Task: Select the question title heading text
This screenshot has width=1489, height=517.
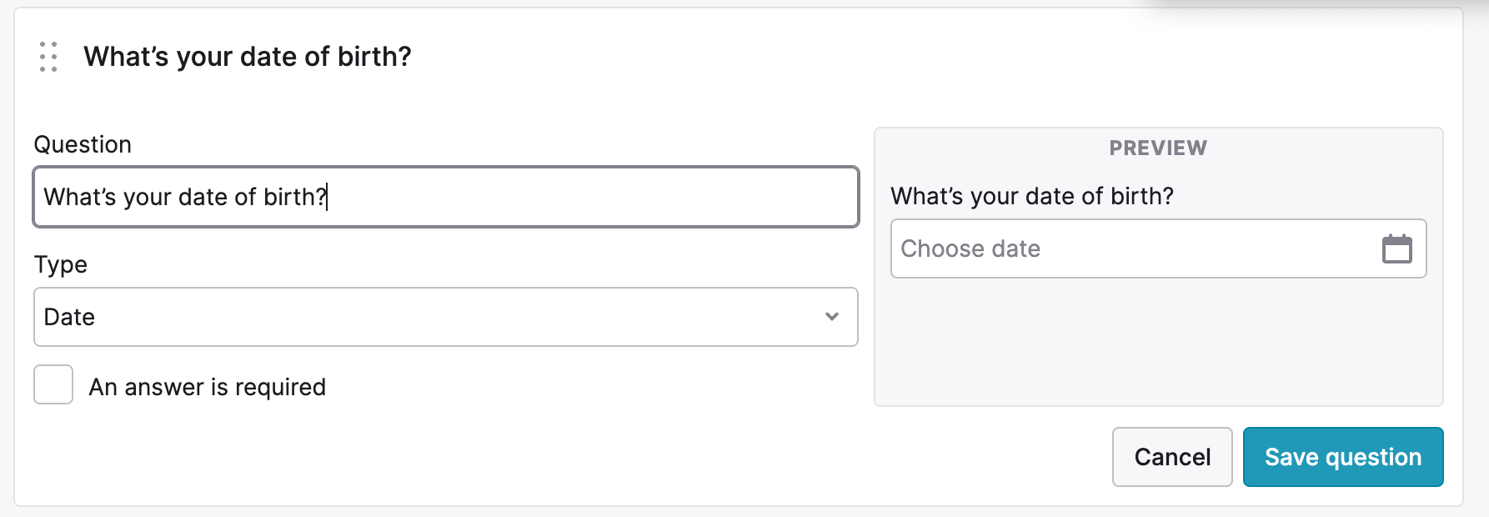Action: [248, 57]
